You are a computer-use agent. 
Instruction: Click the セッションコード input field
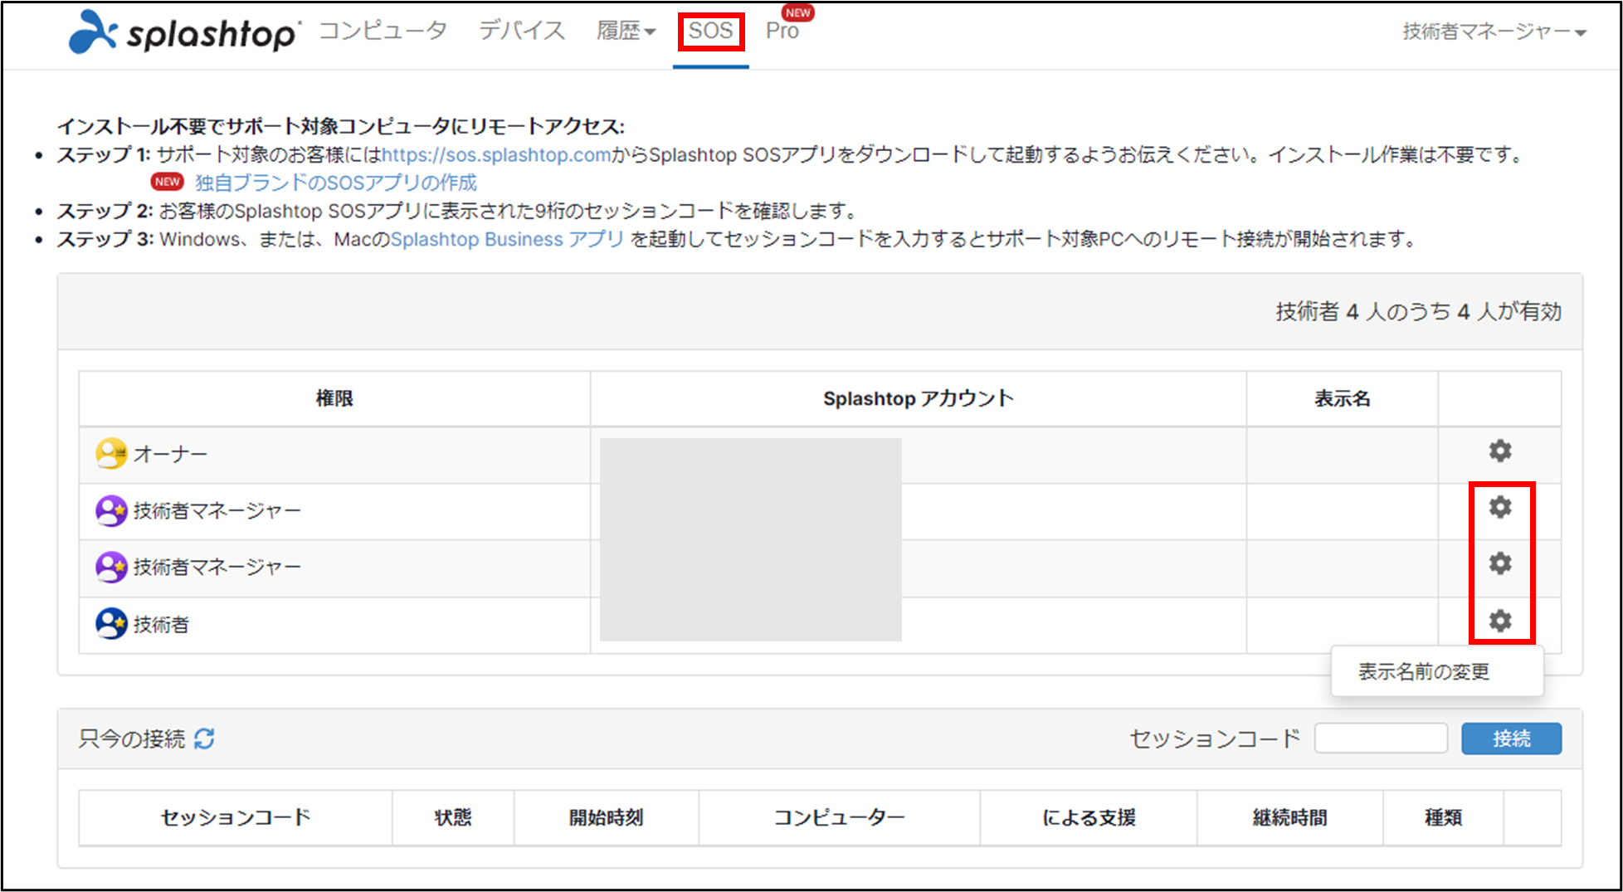1380,738
